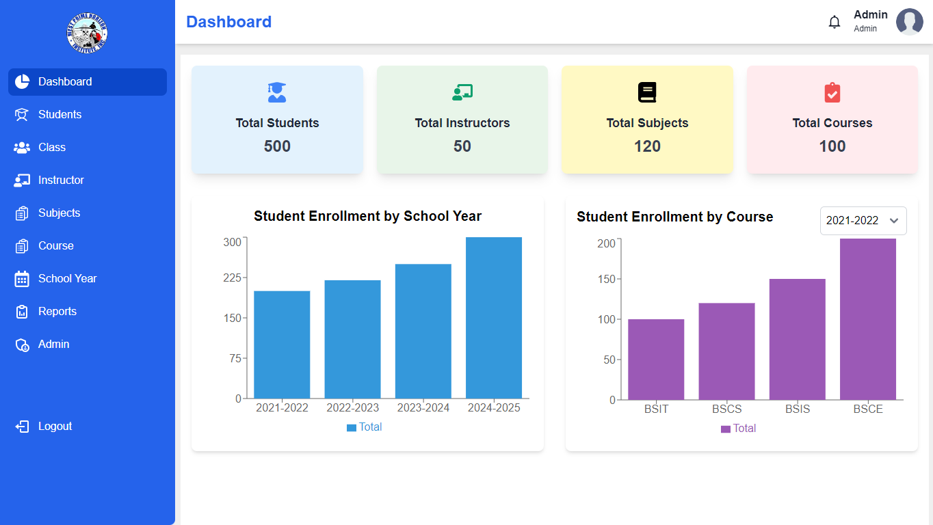Go to the Subjects menu item
933x525 pixels.
pyautogui.click(x=59, y=213)
